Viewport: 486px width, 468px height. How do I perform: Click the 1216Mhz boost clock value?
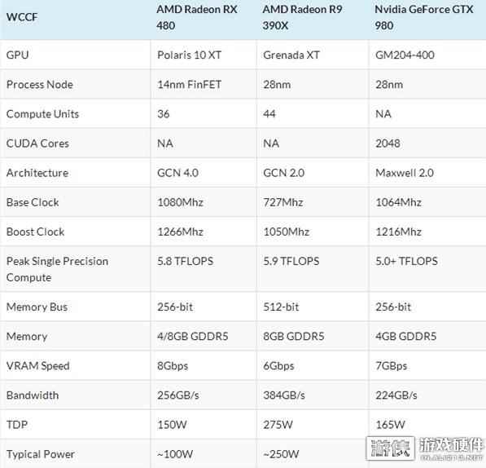[398, 232]
